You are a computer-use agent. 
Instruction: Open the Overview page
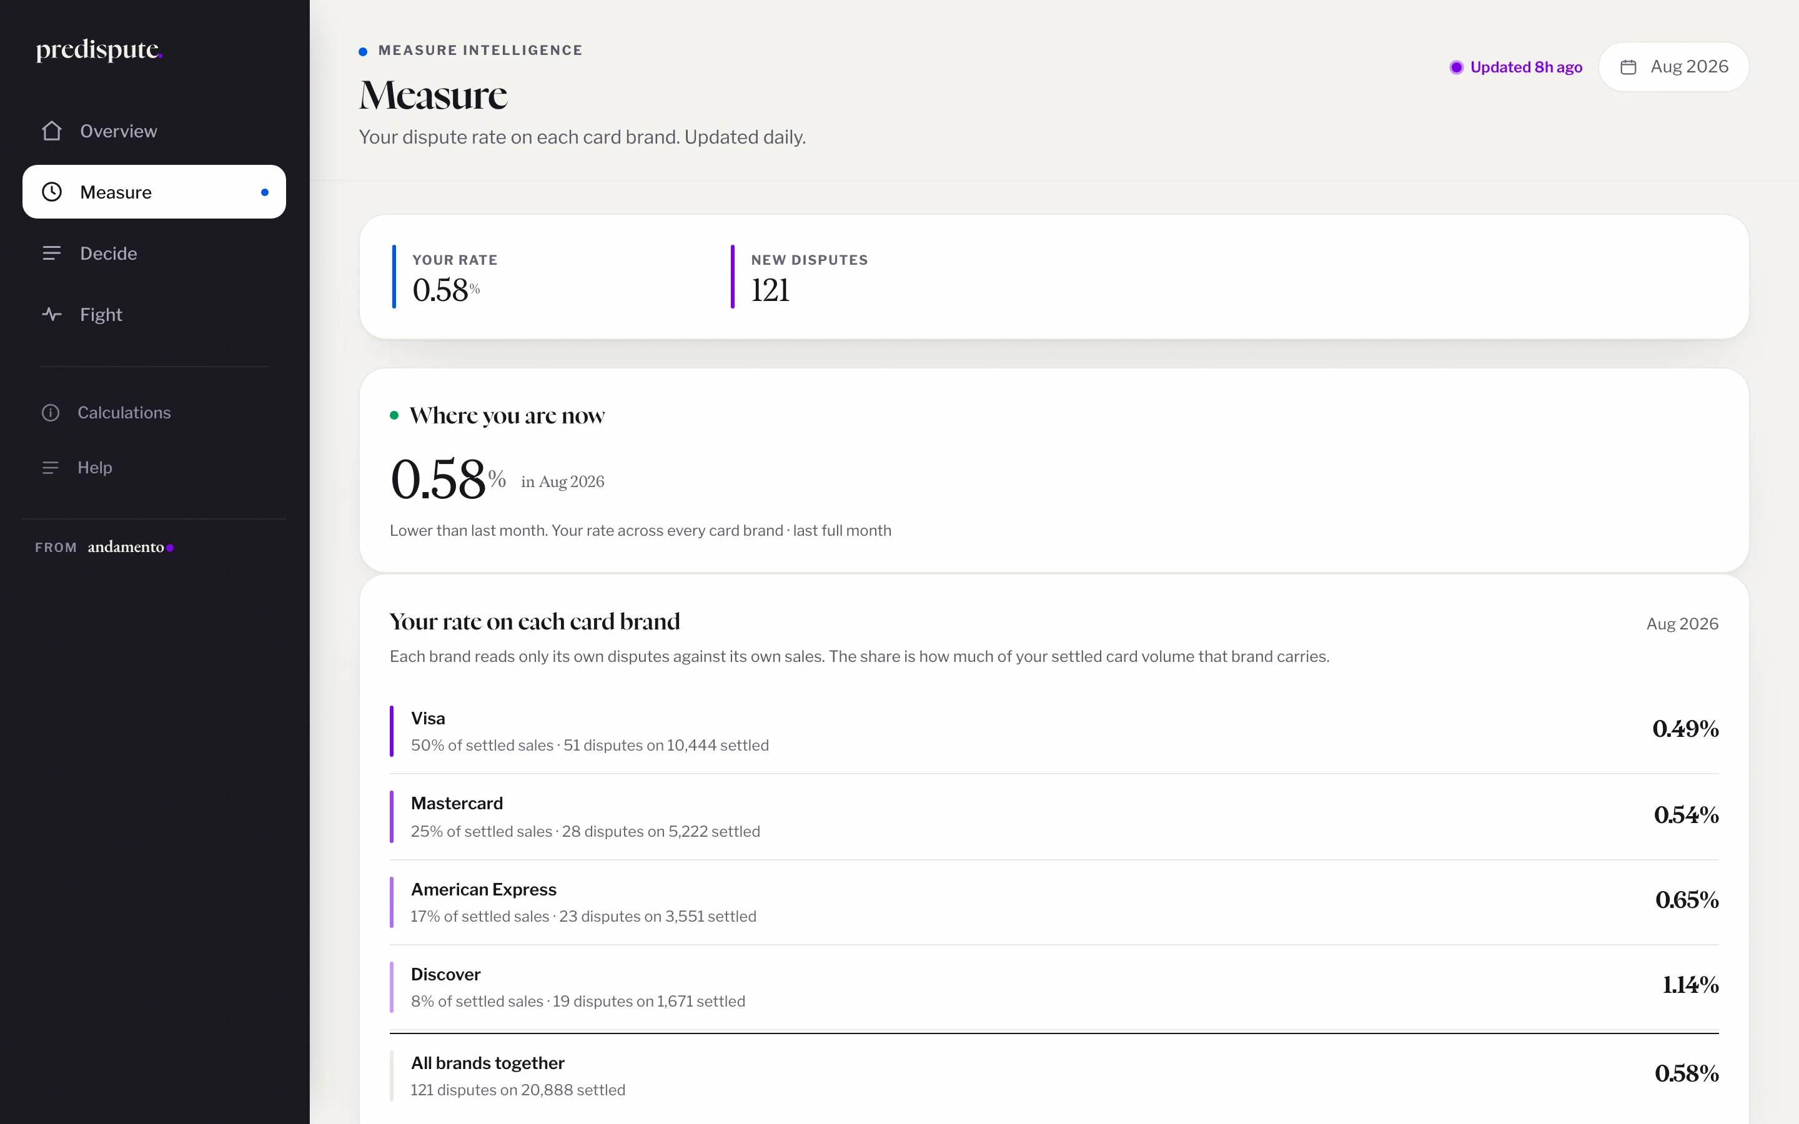[154, 131]
